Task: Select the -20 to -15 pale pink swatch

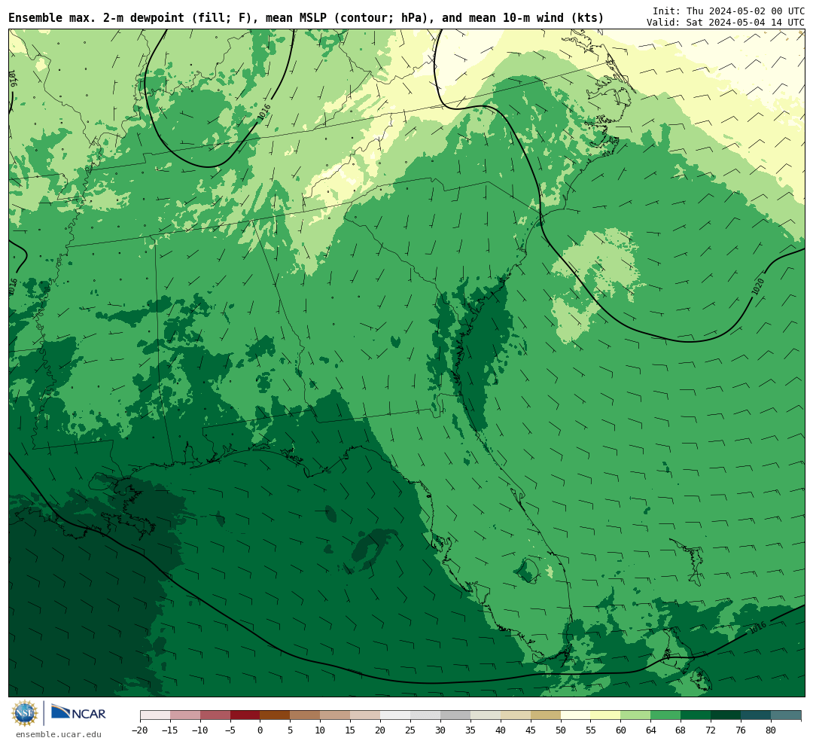Action: tap(155, 715)
